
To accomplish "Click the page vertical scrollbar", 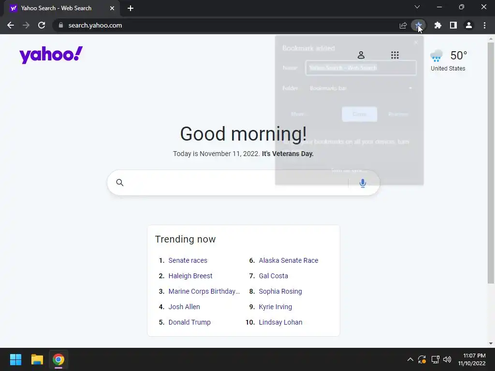I will tap(491, 163).
